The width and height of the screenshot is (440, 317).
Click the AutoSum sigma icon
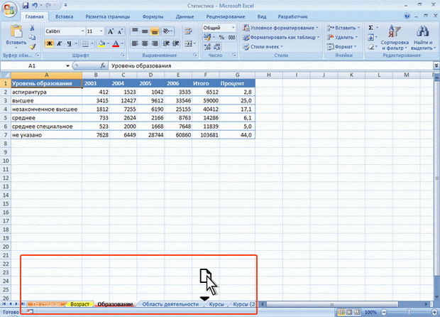(x=370, y=28)
